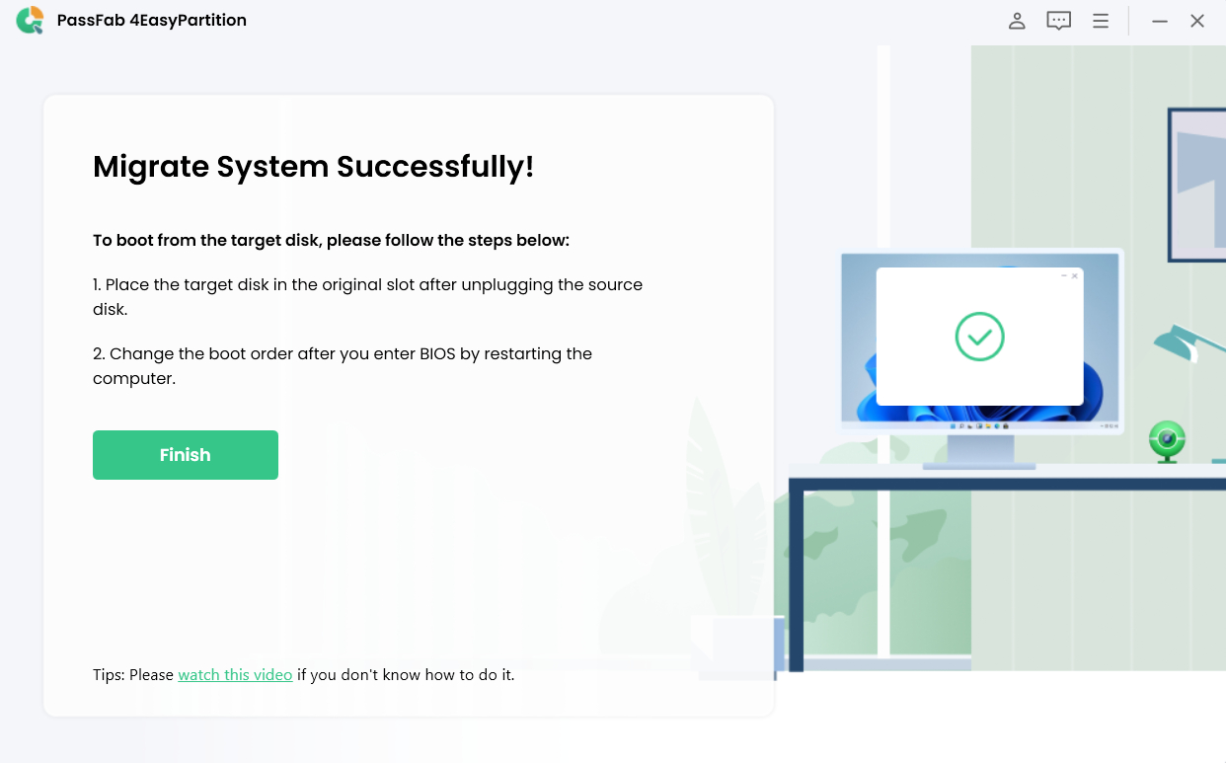Select the Migrate System Successfully heading
Image resolution: width=1226 pixels, height=763 pixels.
click(x=314, y=166)
